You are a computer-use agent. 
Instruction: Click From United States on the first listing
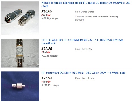[85, 12]
